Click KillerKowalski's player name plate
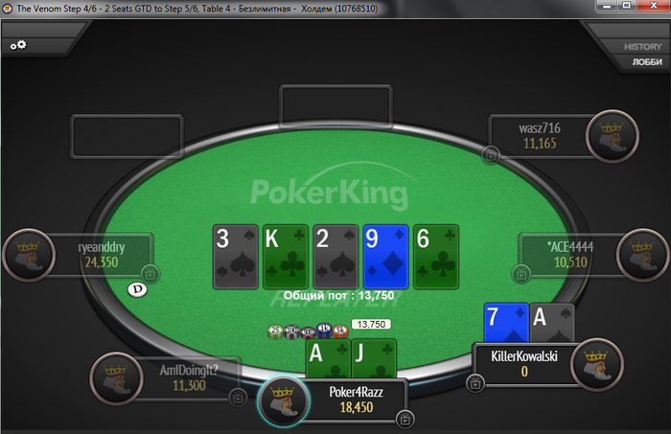This screenshot has width=671, height=434. tap(524, 363)
